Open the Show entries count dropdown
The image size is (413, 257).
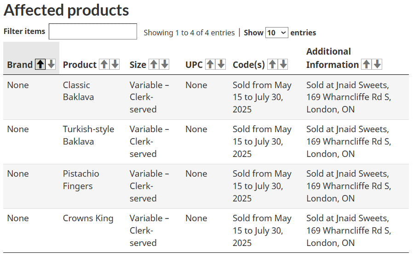click(x=276, y=33)
